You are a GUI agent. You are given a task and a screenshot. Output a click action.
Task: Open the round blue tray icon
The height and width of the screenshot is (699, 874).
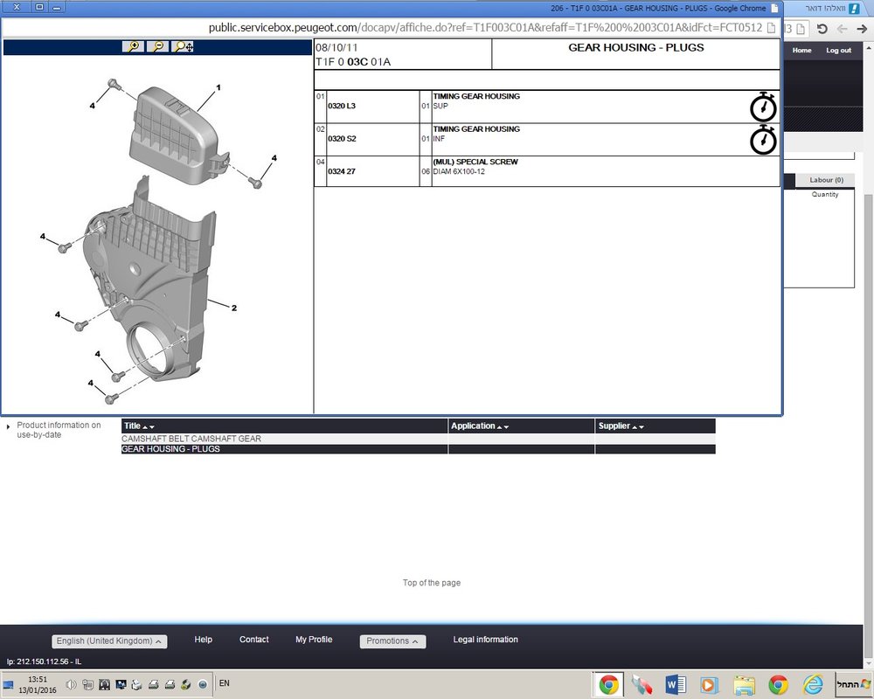[203, 684]
